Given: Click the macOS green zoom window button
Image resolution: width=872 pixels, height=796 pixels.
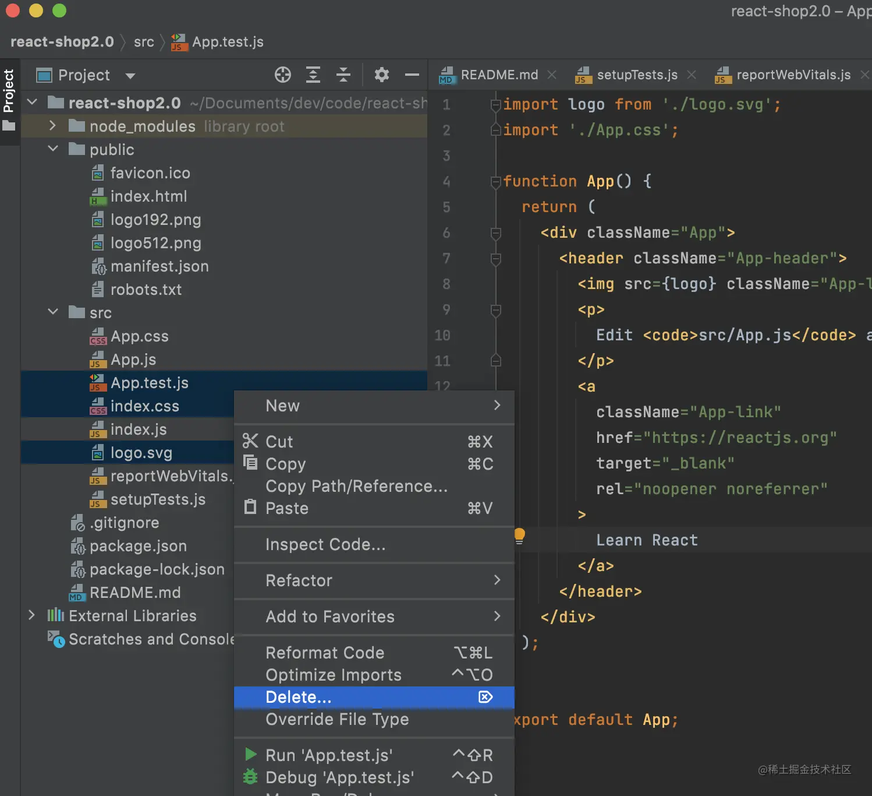Looking at the screenshot, I should [x=59, y=10].
